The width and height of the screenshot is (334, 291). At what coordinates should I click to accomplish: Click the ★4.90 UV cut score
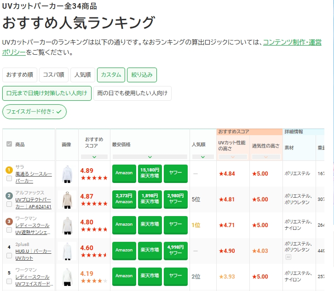point(227,251)
